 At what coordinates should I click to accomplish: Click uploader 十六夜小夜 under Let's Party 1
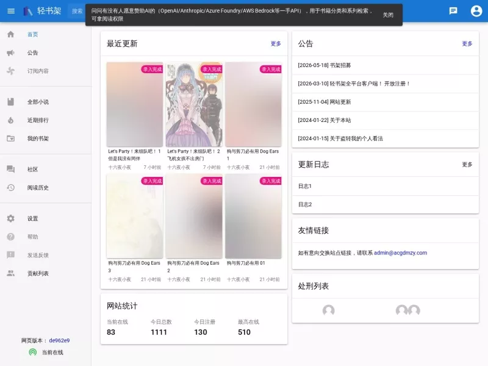(x=120, y=167)
